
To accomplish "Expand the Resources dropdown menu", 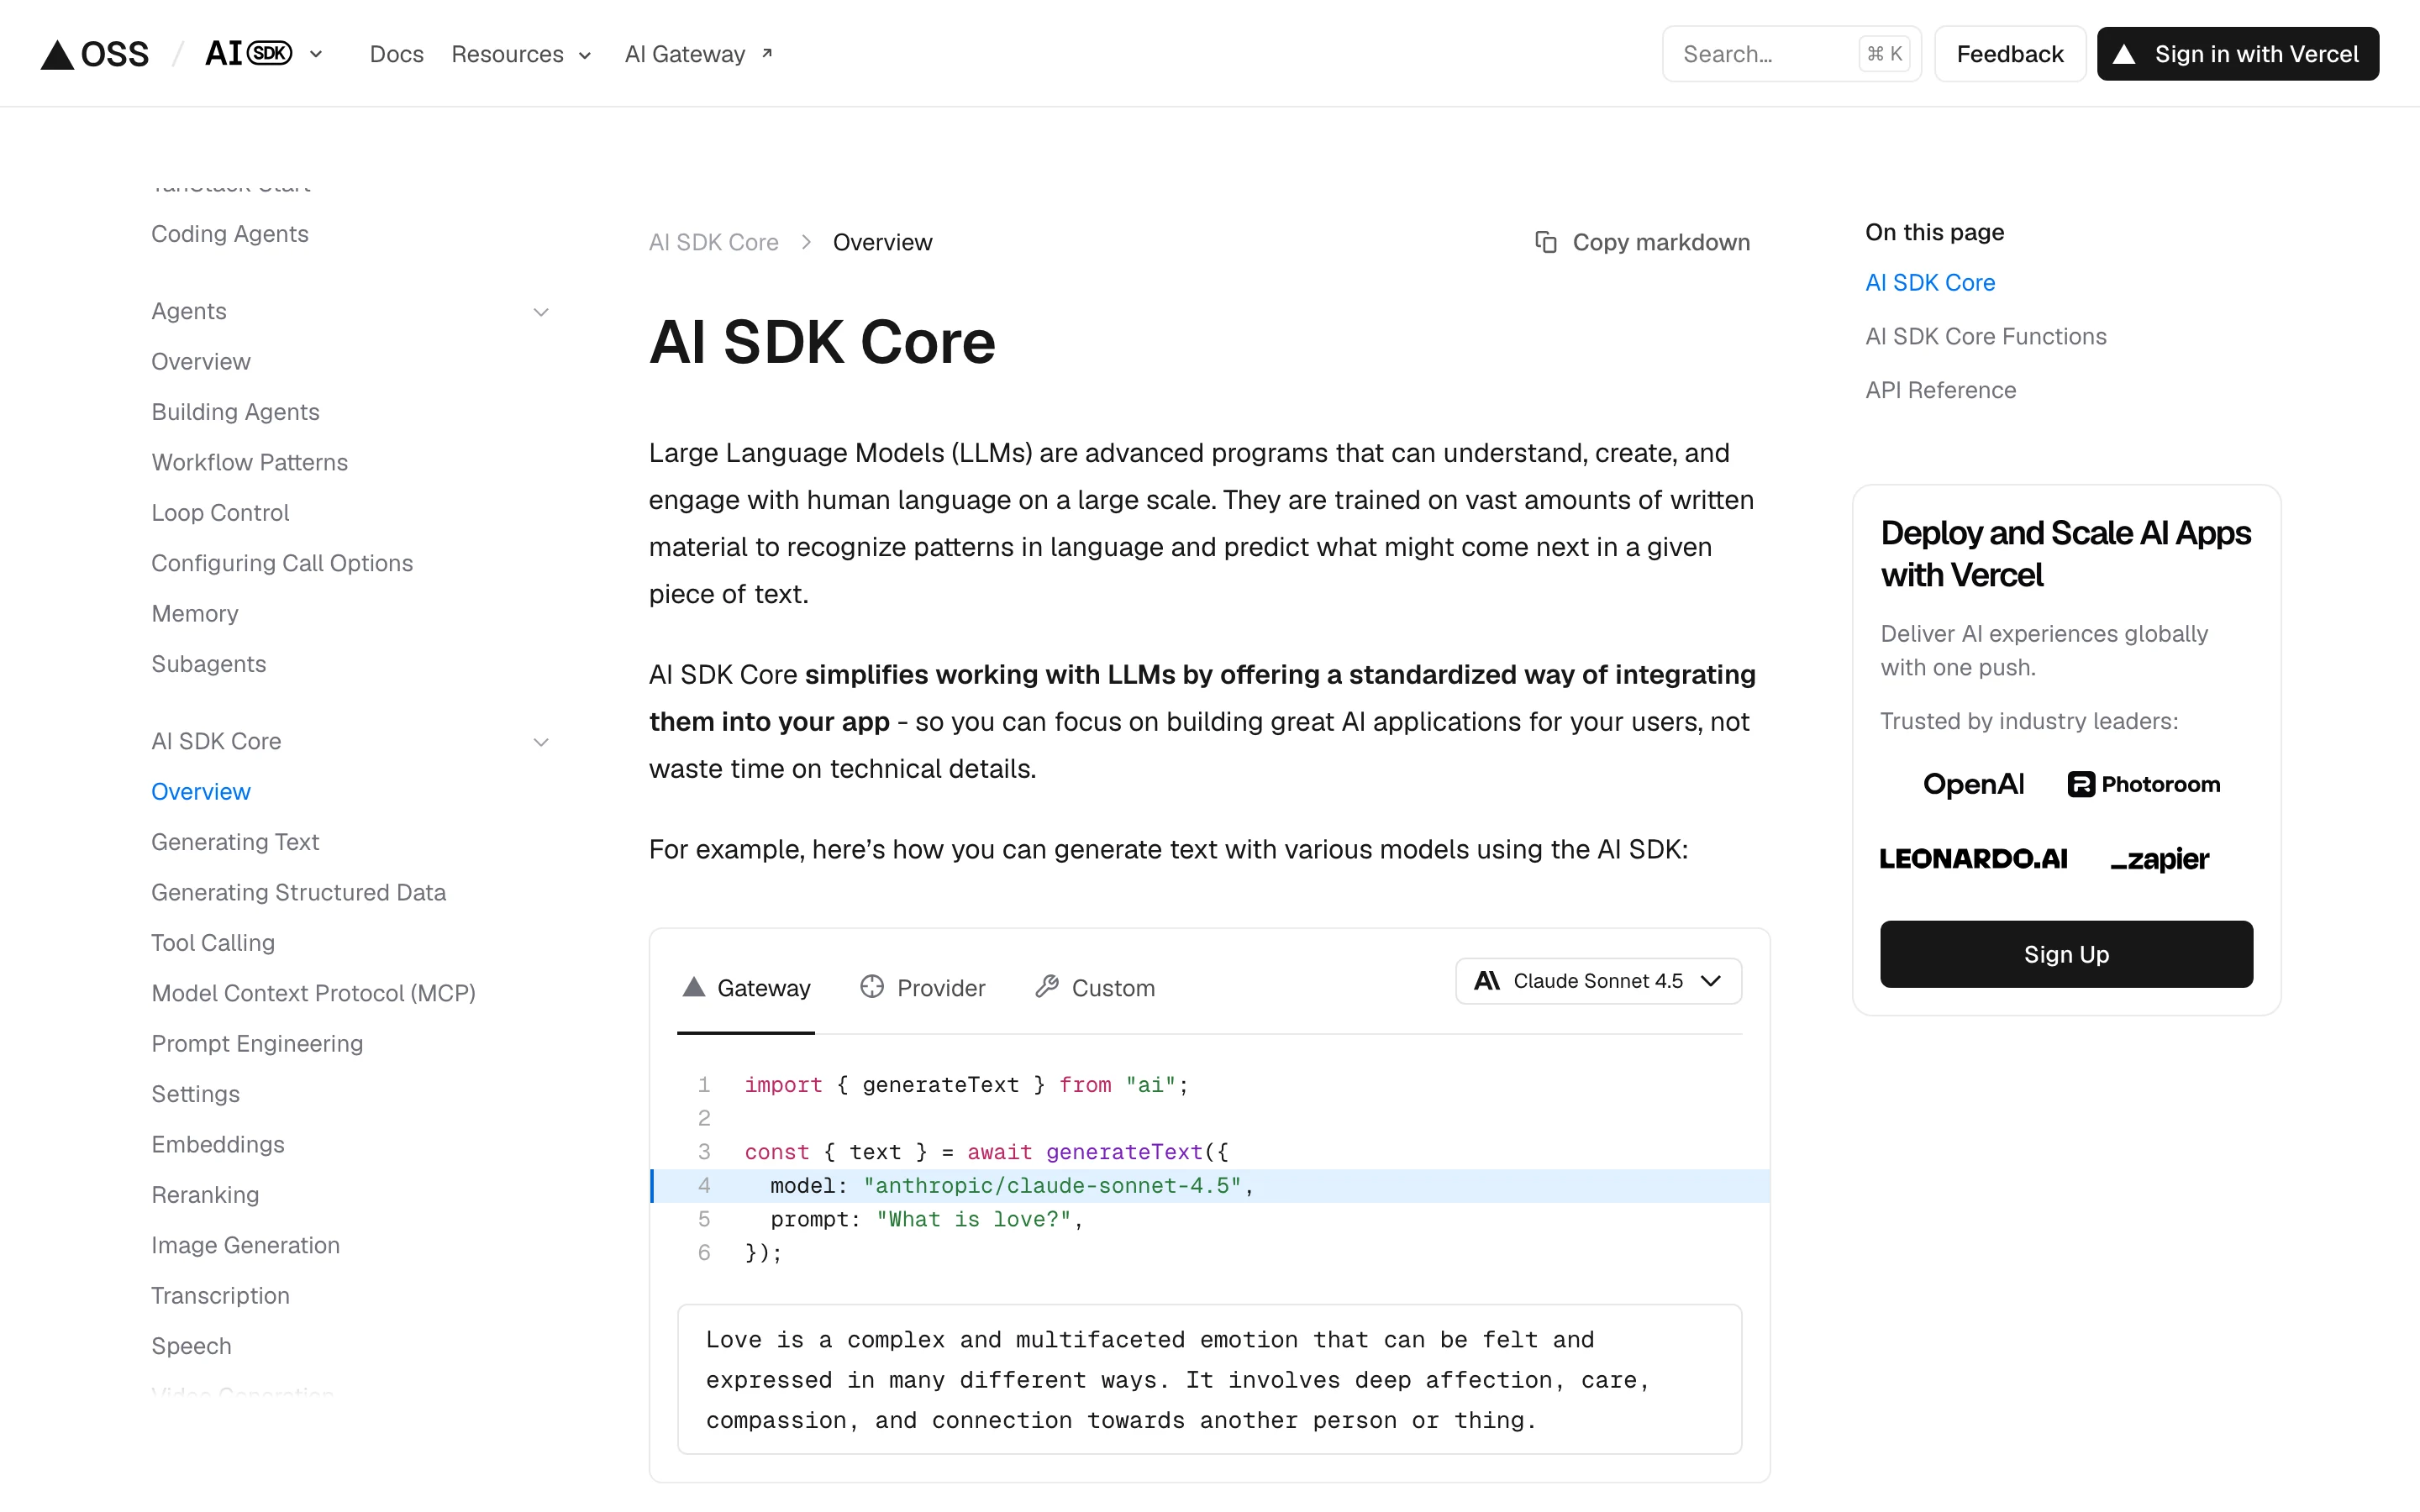I will coord(521,54).
